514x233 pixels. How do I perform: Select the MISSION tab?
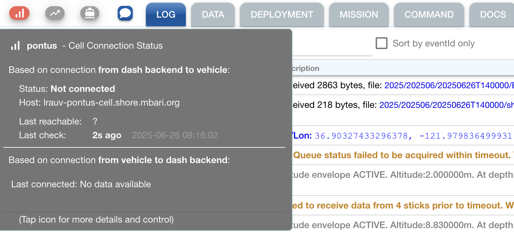359,15
